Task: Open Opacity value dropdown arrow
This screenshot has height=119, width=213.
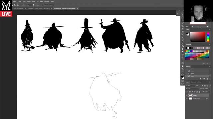Action: (210, 89)
